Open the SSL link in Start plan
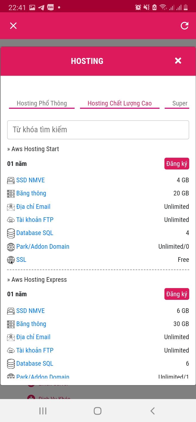The width and height of the screenshot is (196, 422). point(21,260)
